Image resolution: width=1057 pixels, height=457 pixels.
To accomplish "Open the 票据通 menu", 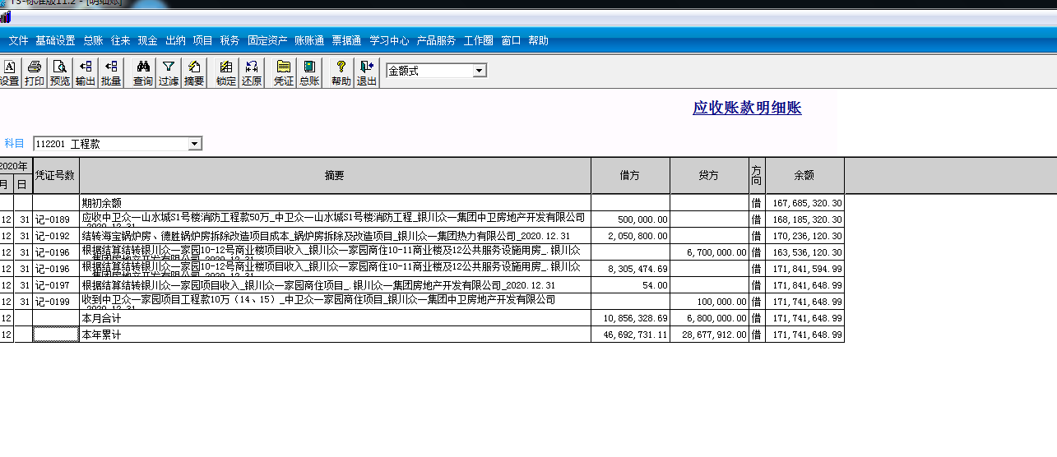I will tap(347, 40).
